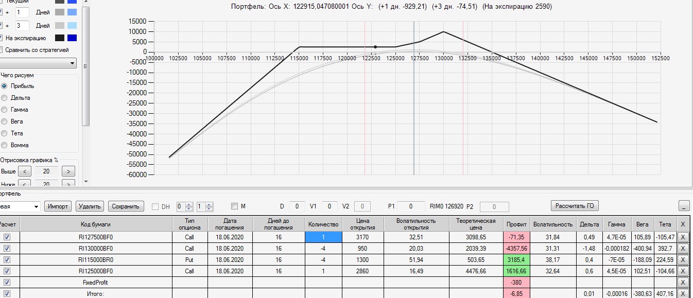Click the opening price cell 3170

click(363, 237)
